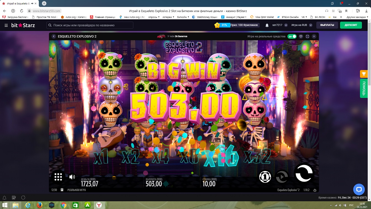371x209 pixels.
Task: Spin the reels with the spin button
Action: 304,173
